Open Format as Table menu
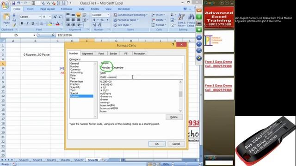Viewport: 296px width, 166px height. (x=125, y=20)
